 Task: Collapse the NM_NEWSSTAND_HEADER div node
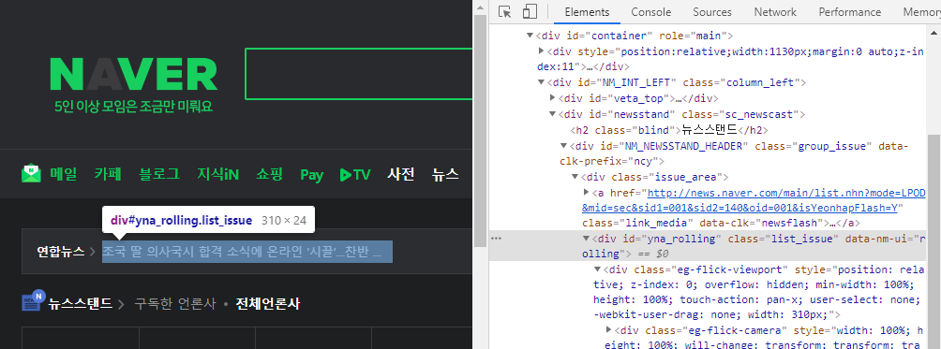click(x=563, y=145)
